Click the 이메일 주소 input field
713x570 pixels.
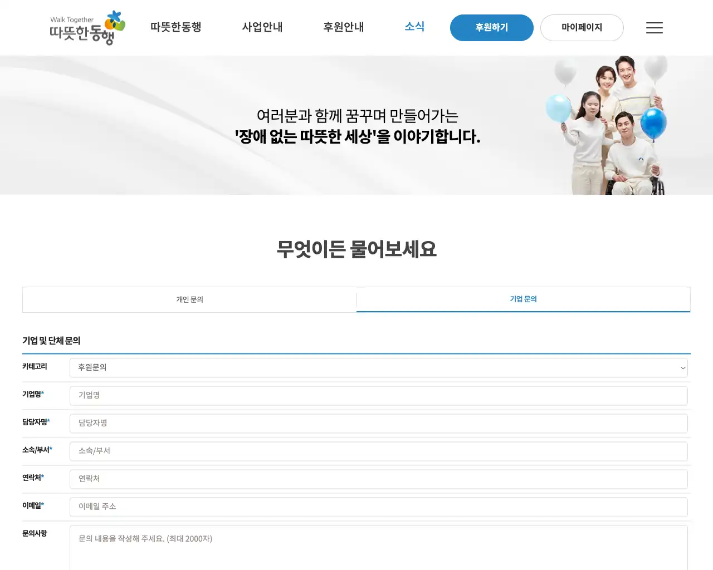(x=379, y=507)
